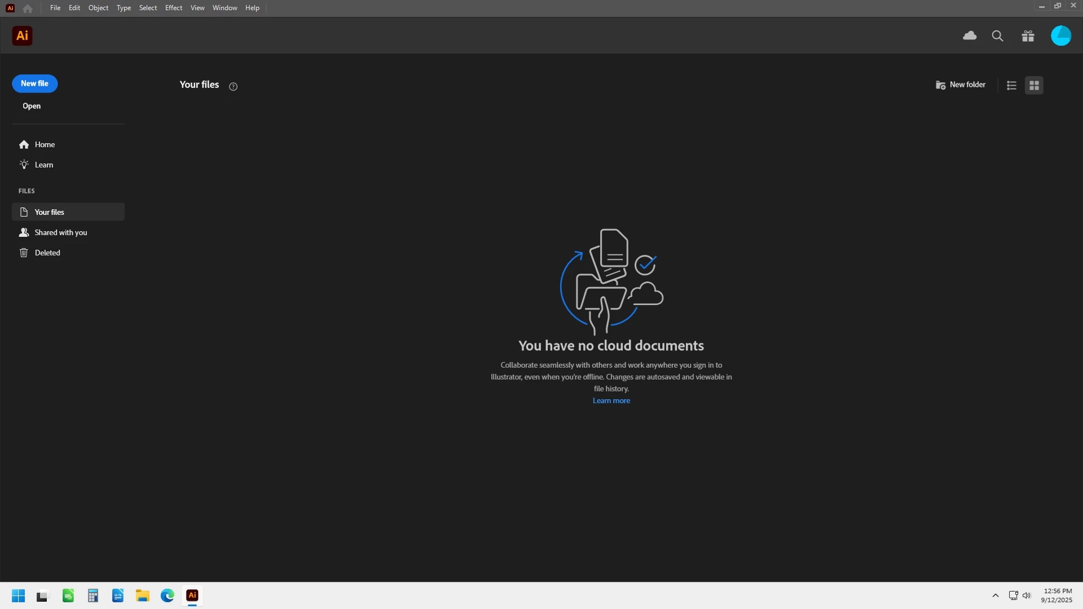Open the File menu
1083x609 pixels.
pyautogui.click(x=55, y=8)
